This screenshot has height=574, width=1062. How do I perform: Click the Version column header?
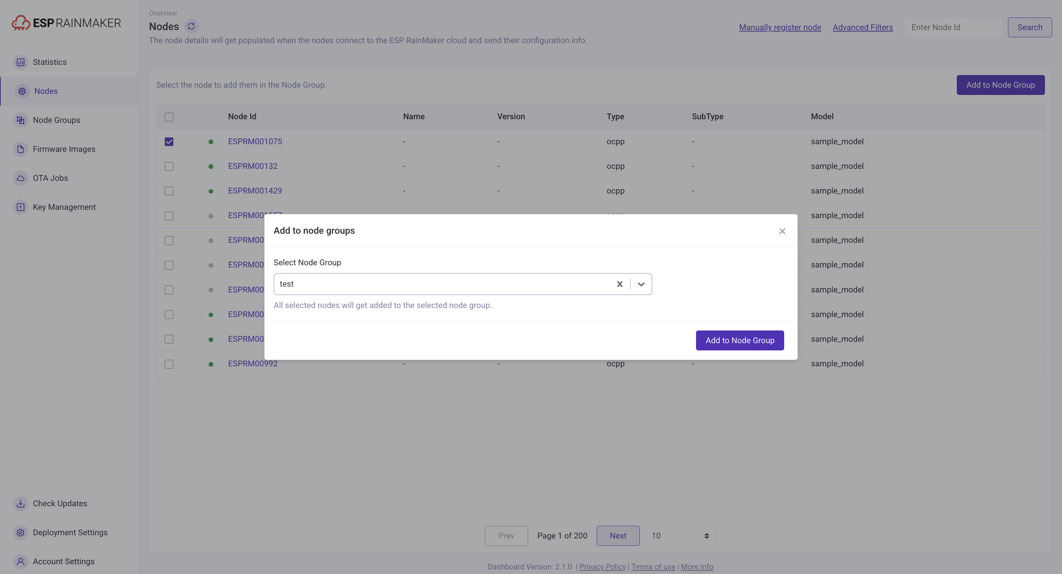tap(511, 117)
